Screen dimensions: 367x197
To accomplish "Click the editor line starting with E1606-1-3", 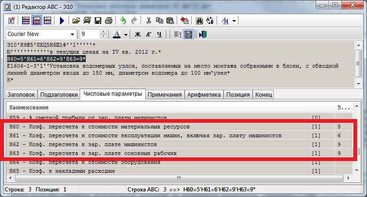I will (x=173, y=66).
